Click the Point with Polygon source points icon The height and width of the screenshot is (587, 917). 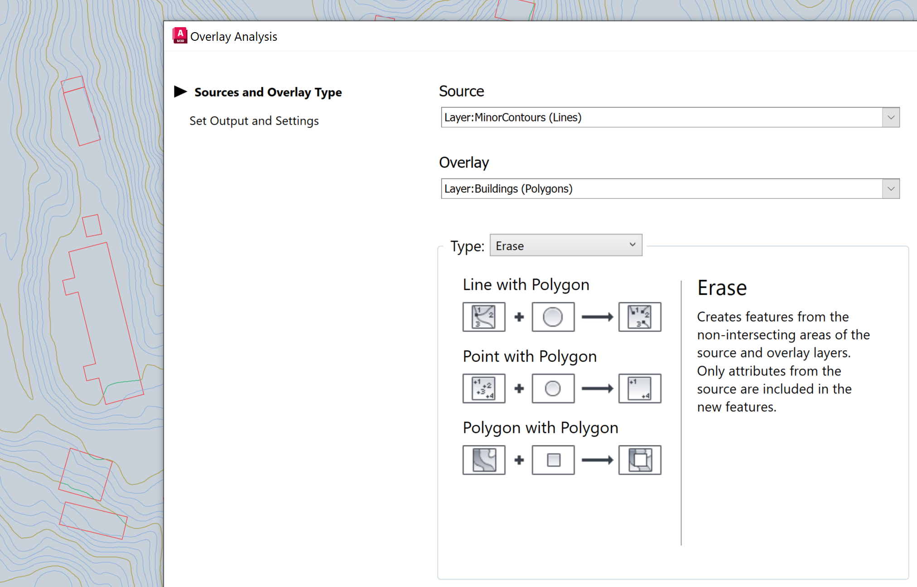click(484, 389)
